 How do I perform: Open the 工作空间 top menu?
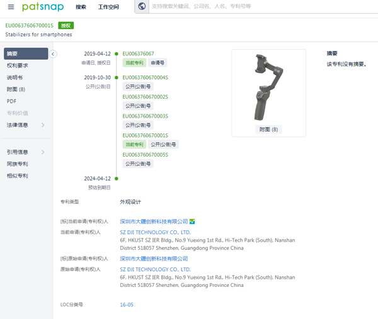point(108,7)
